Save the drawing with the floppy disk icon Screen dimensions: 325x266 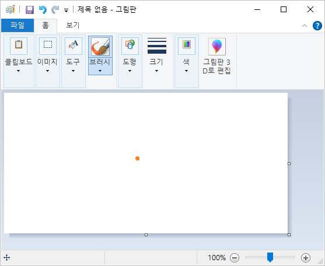click(30, 9)
